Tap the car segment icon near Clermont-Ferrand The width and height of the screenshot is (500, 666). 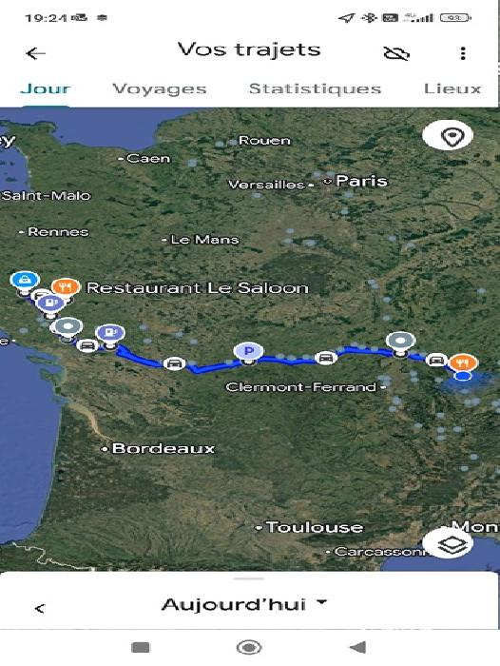(x=325, y=358)
